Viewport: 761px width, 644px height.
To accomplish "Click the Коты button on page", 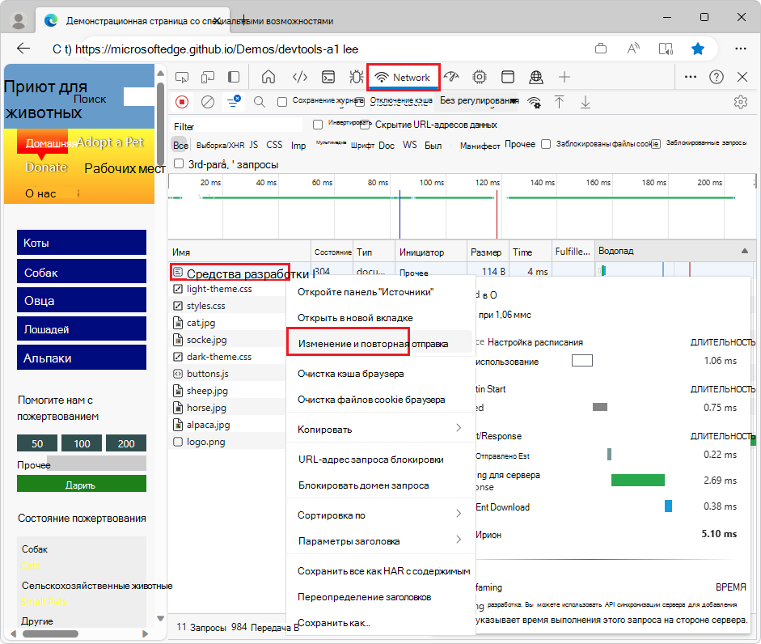I will pyautogui.click(x=82, y=243).
